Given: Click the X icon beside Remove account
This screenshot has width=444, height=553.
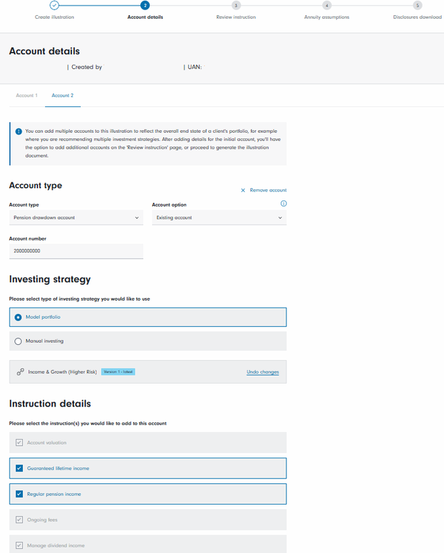Looking at the screenshot, I should [x=243, y=190].
